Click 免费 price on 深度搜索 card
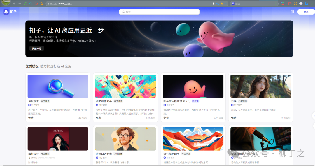Screen dimensions: 315x166 click(x=31, y=118)
